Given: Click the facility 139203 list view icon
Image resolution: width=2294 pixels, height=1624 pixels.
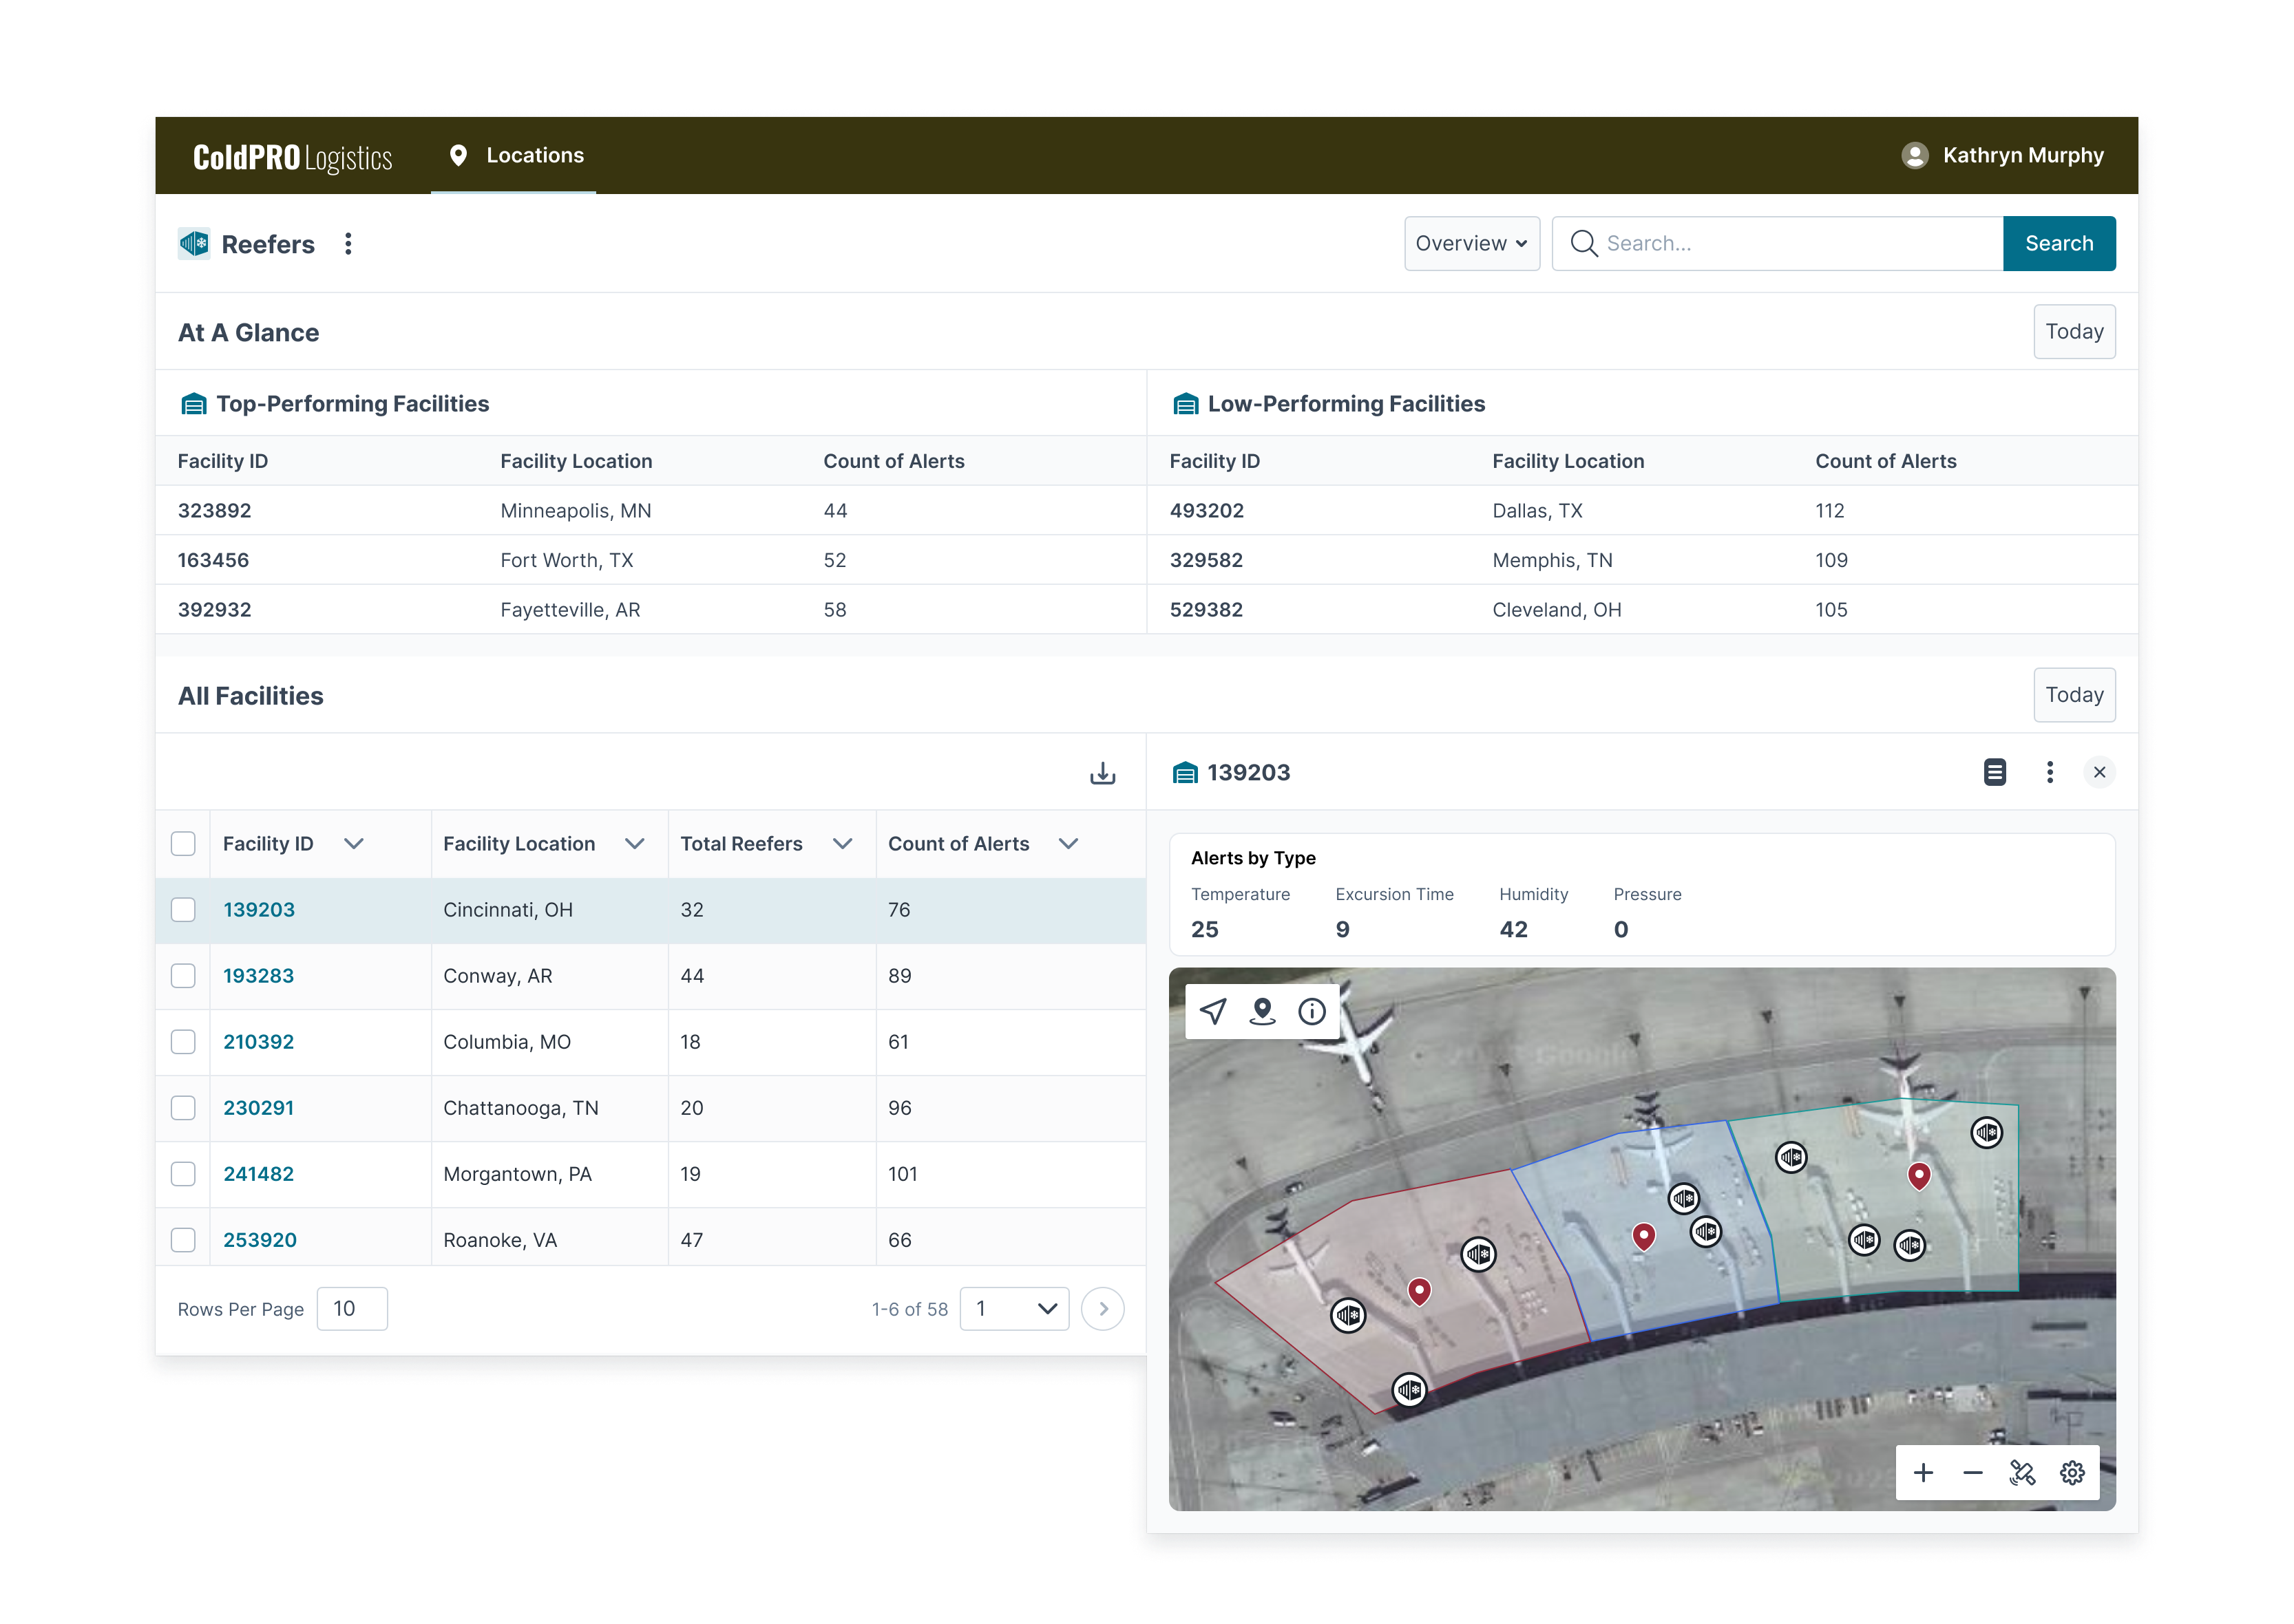Looking at the screenshot, I should [x=1994, y=772].
